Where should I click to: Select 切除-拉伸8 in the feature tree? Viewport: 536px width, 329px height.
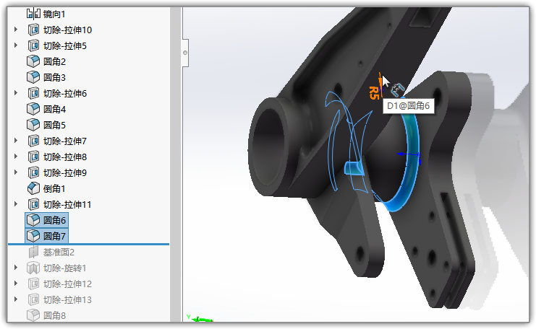coord(64,157)
